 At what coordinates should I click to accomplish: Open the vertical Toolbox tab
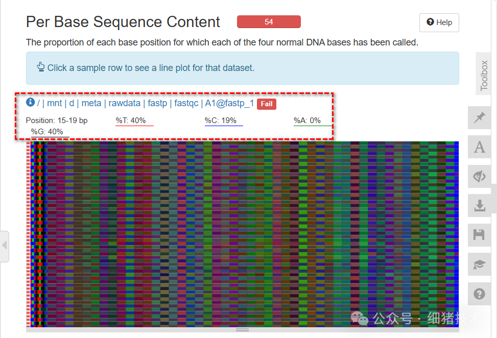484,75
